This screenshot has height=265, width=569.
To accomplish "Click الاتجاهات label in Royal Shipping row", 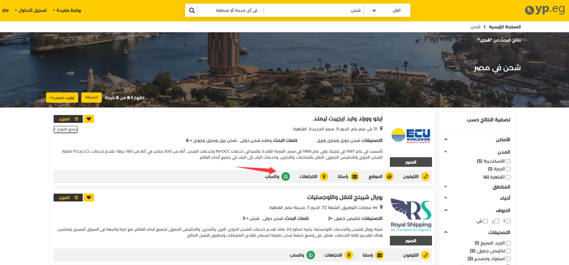I will (x=333, y=255).
